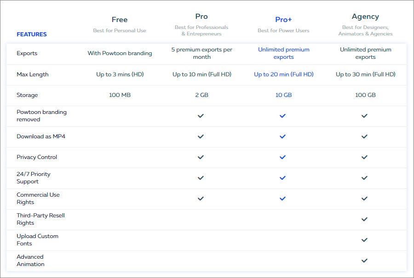Click 'Powtoon branding removed' row label
The image size is (414, 278).
(x=41, y=116)
